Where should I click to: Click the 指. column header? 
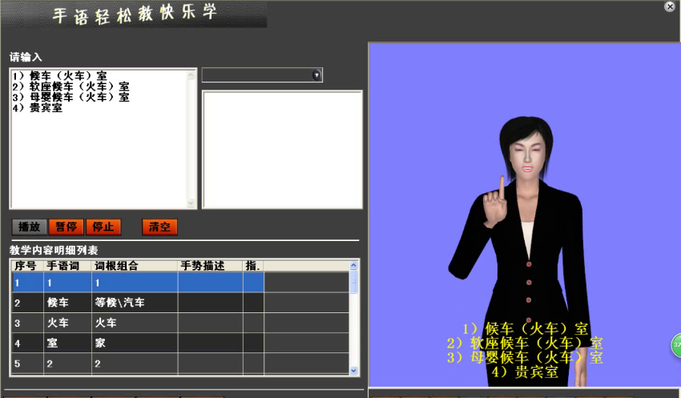tap(253, 266)
